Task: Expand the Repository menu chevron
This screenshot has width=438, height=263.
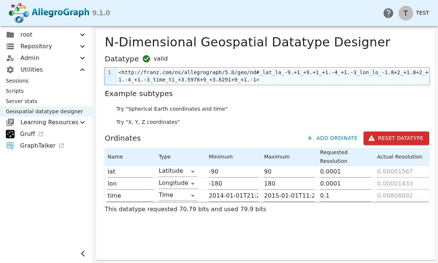Action: click(x=82, y=46)
